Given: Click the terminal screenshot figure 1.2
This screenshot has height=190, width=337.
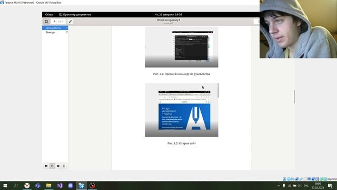Looking at the screenshot, I should (182, 47).
